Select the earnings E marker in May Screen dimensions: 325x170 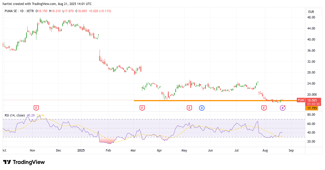(x=189, y=108)
